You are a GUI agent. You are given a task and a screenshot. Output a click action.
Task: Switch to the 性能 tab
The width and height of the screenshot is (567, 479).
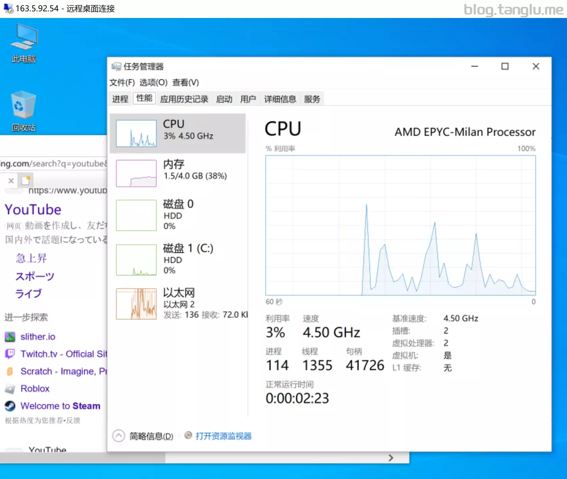(144, 98)
